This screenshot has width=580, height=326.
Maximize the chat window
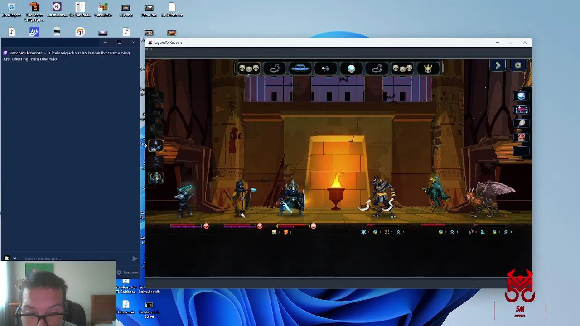pos(119,43)
